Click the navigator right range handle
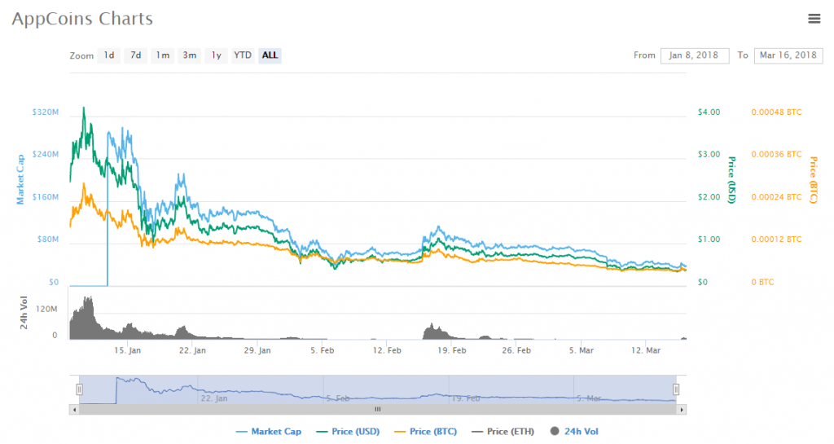This screenshot has width=834, height=444. (676, 389)
